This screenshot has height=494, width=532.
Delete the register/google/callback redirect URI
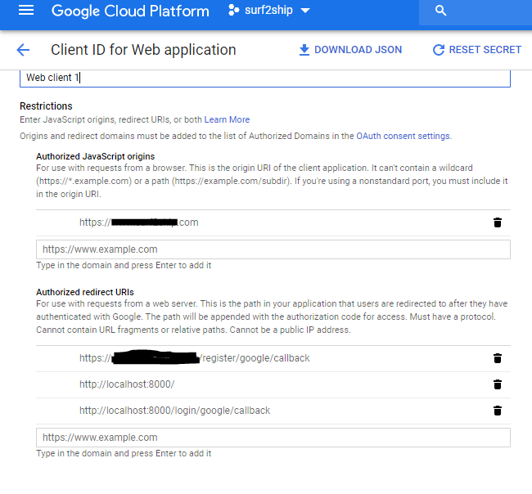click(497, 358)
